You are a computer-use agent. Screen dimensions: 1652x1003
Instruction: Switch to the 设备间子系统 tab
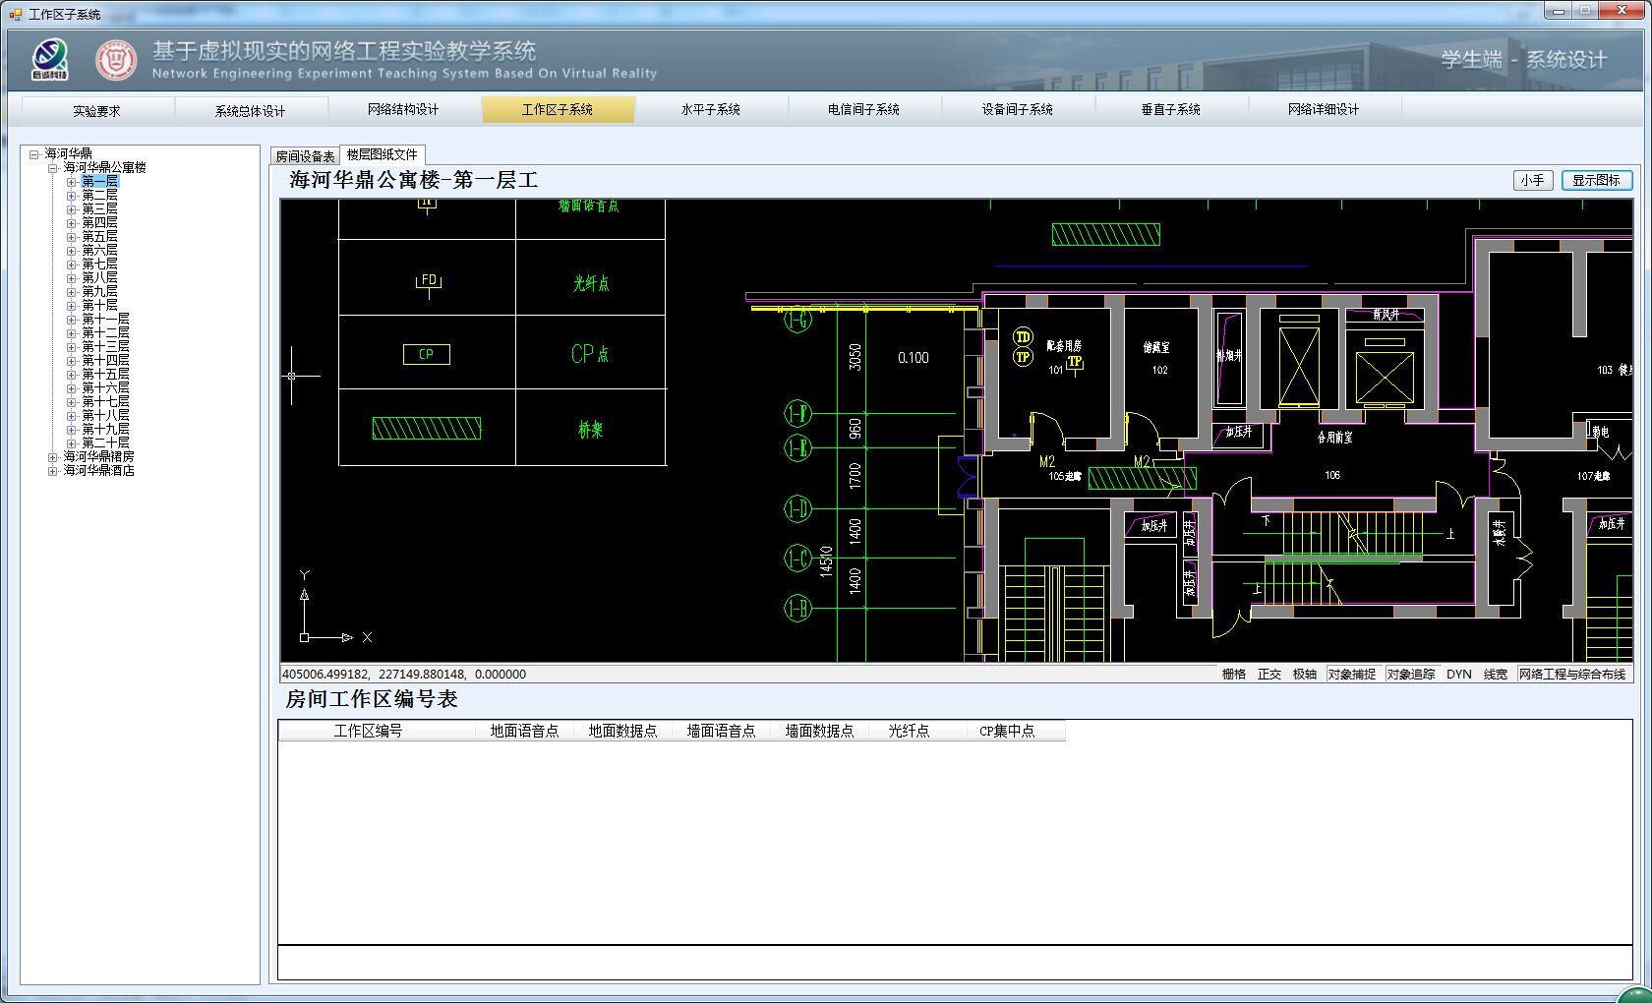pyautogui.click(x=1018, y=109)
